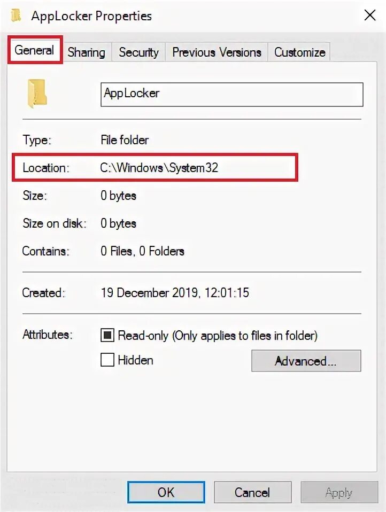
Task: Close the AppLocker Properties dialog
Action: click(369, 15)
